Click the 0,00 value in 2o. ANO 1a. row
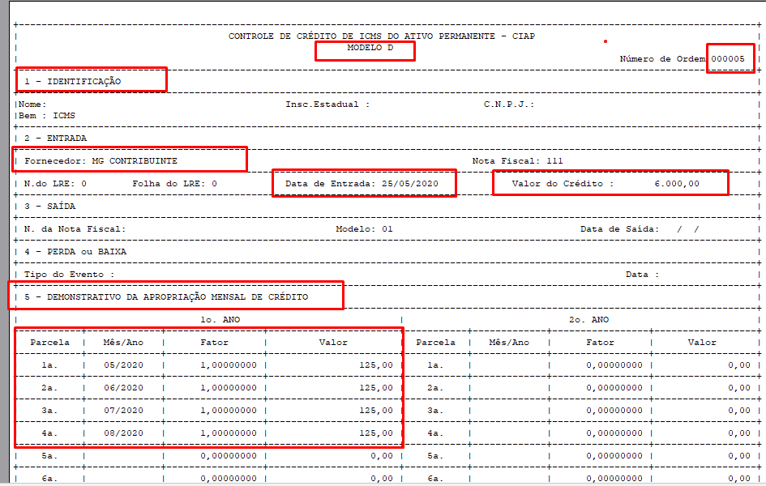This screenshot has width=766, height=486. pyautogui.click(x=739, y=365)
